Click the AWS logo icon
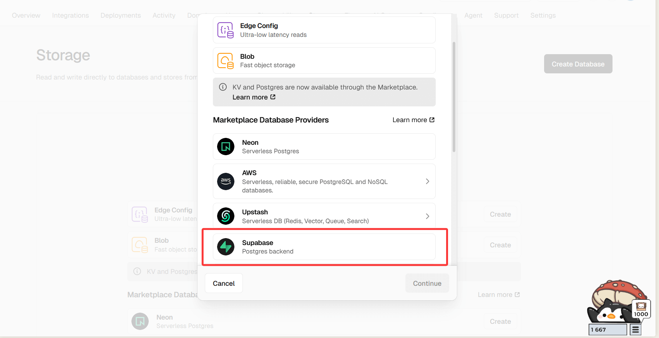Viewport: 659px width, 338px height. [x=226, y=181]
